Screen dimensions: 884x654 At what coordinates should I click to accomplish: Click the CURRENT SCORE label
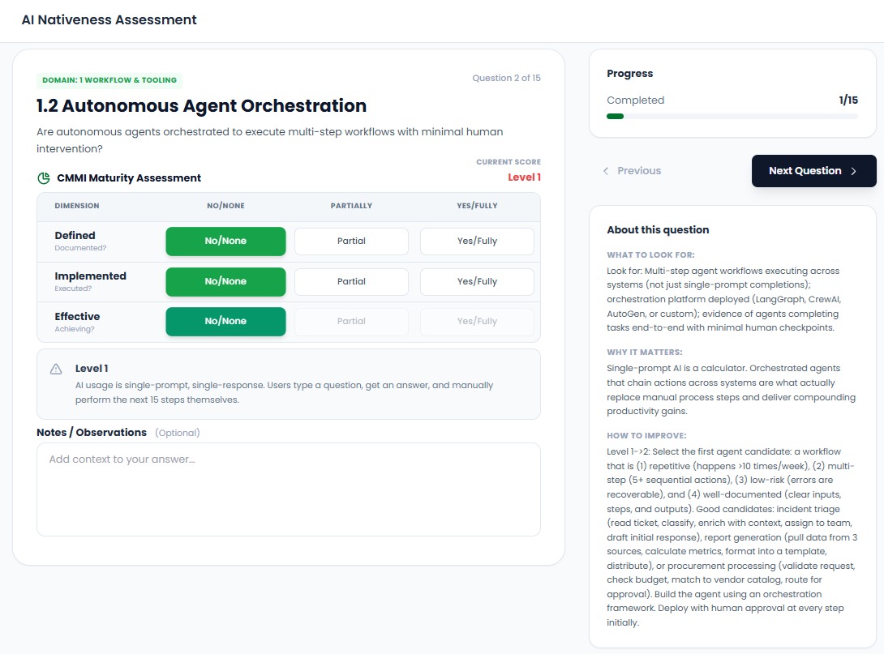508,161
